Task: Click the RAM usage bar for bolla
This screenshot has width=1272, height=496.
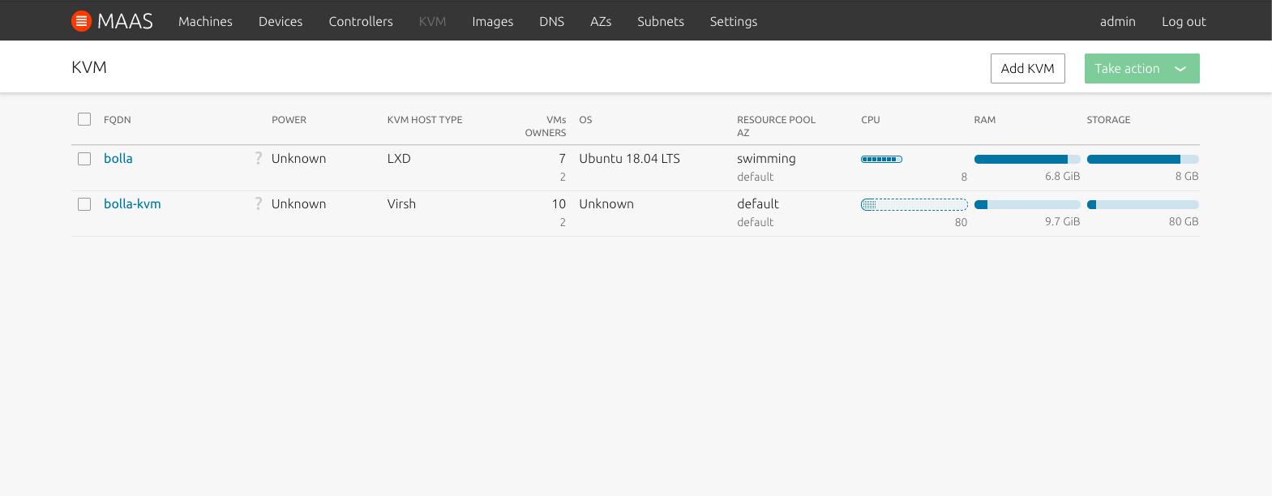Action: pyautogui.click(x=1026, y=159)
